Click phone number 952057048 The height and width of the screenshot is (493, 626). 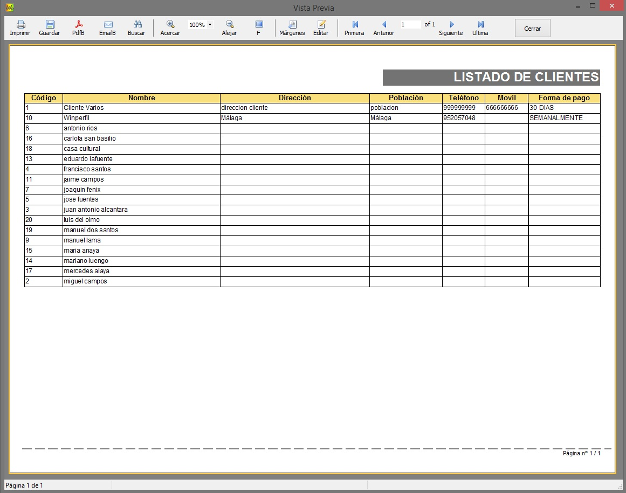point(459,118)
